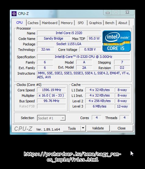Click the Max TDP value '95.0 W'
The image size is (145, 169).
94,38
